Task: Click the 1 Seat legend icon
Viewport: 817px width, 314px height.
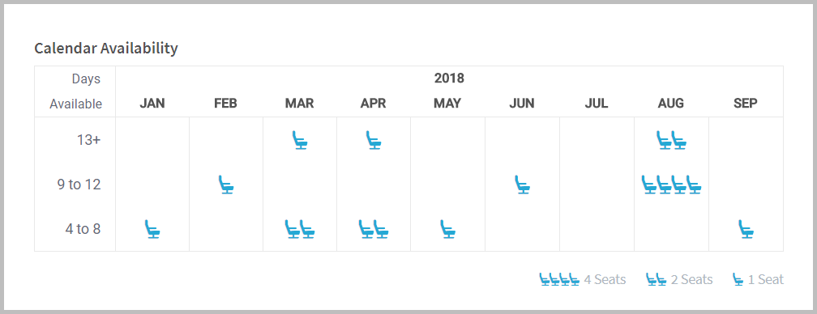Action: (x=738, y=280)
